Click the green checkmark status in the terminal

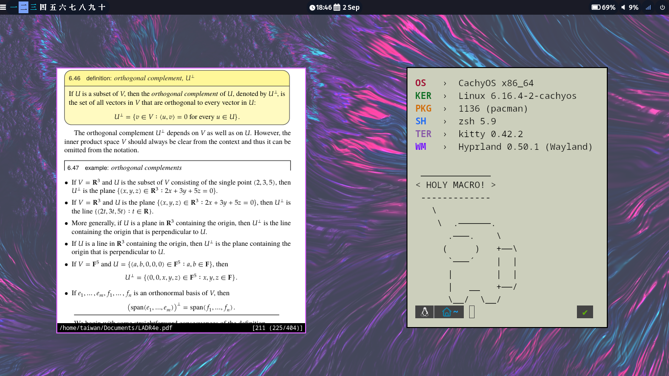[585, 312]
